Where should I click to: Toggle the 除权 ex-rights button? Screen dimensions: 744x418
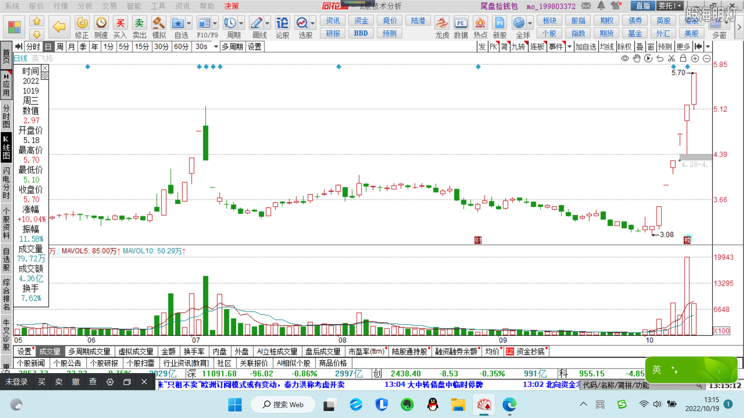point(624,47)
